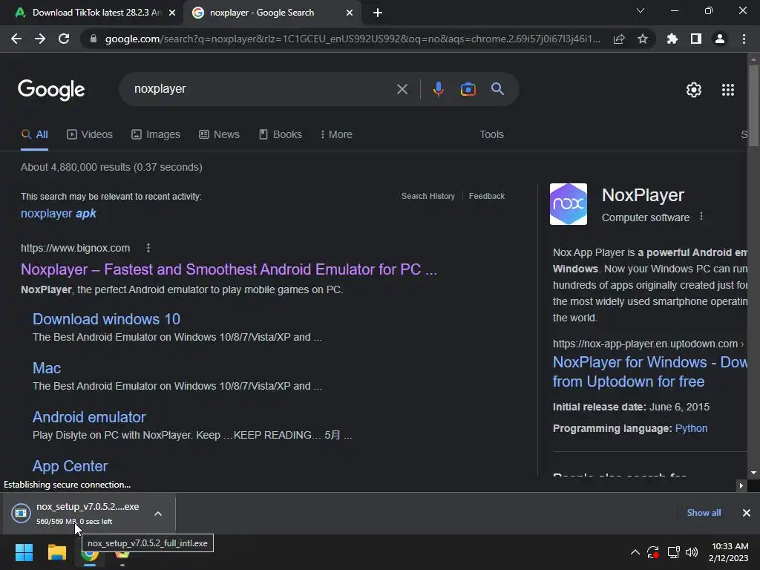Open Chrome's three-dot menu
Screen dimensions: 760x570
point(744,39)
